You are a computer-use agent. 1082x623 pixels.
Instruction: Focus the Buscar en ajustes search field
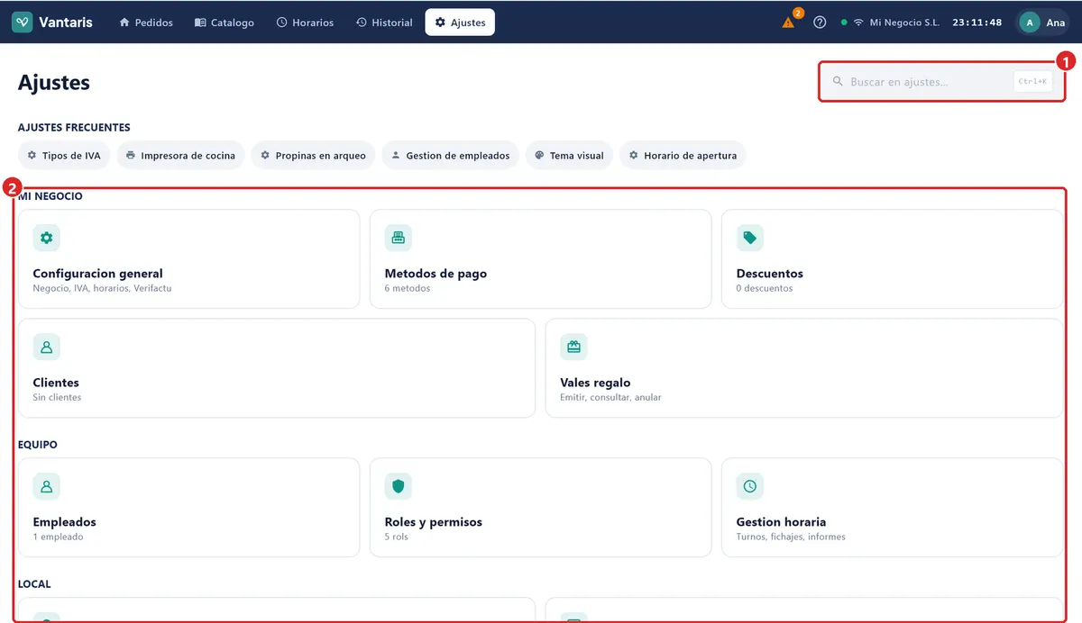[x=941, y=82]
